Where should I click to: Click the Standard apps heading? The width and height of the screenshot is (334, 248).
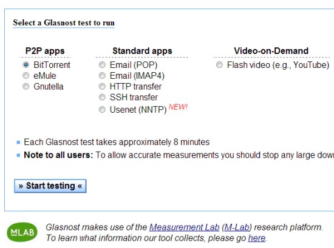(x=142, y=51)
